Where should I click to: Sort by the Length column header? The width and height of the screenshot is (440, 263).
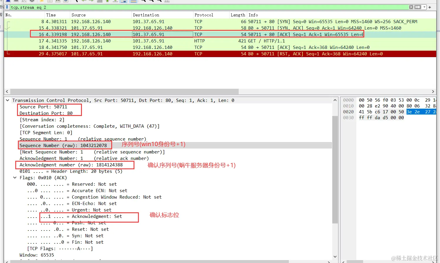[x=238, y=15]
